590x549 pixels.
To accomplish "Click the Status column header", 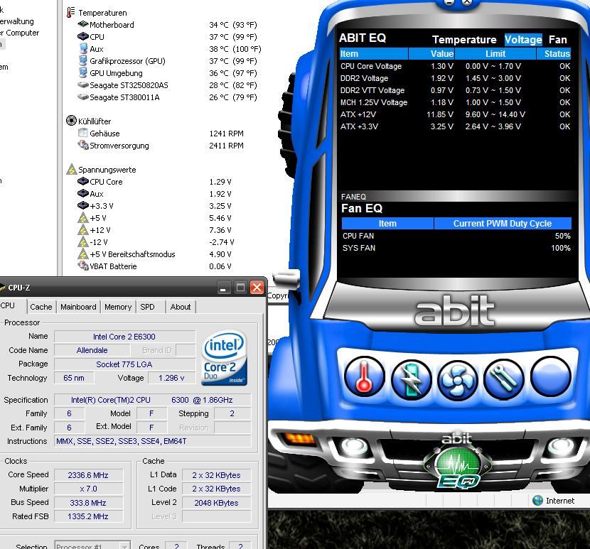I will point(554,54).
